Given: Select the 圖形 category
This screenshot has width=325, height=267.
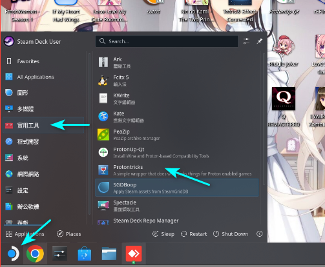Looking at the screenshot, I should coord(43,93).
